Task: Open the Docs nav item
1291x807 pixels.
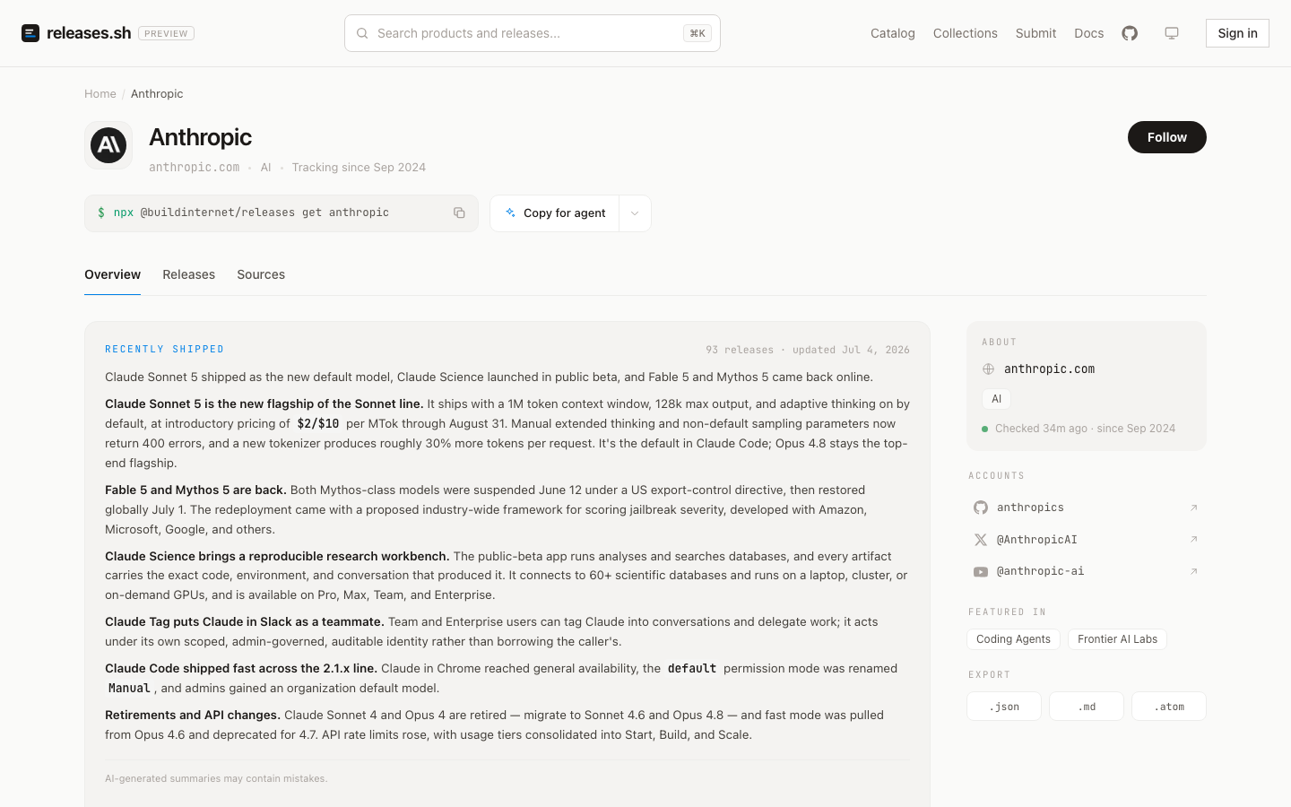Action: pyautogui.click(x=1089, y=33)
